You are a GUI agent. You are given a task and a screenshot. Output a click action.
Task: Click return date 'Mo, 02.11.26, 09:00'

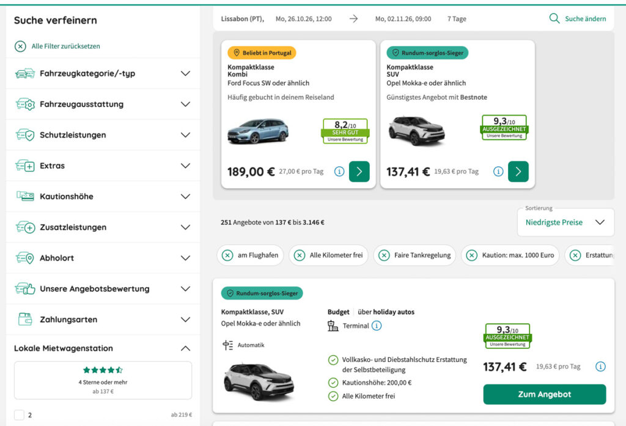[x=403, y=19]
